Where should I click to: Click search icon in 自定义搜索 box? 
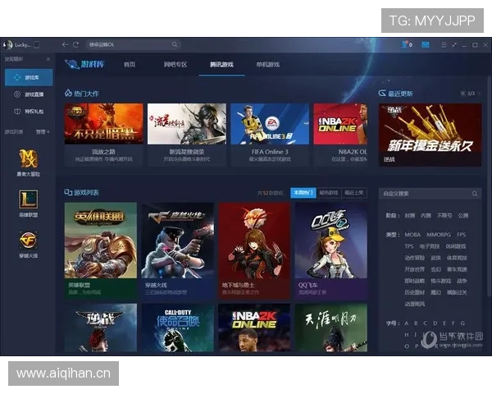475,195
